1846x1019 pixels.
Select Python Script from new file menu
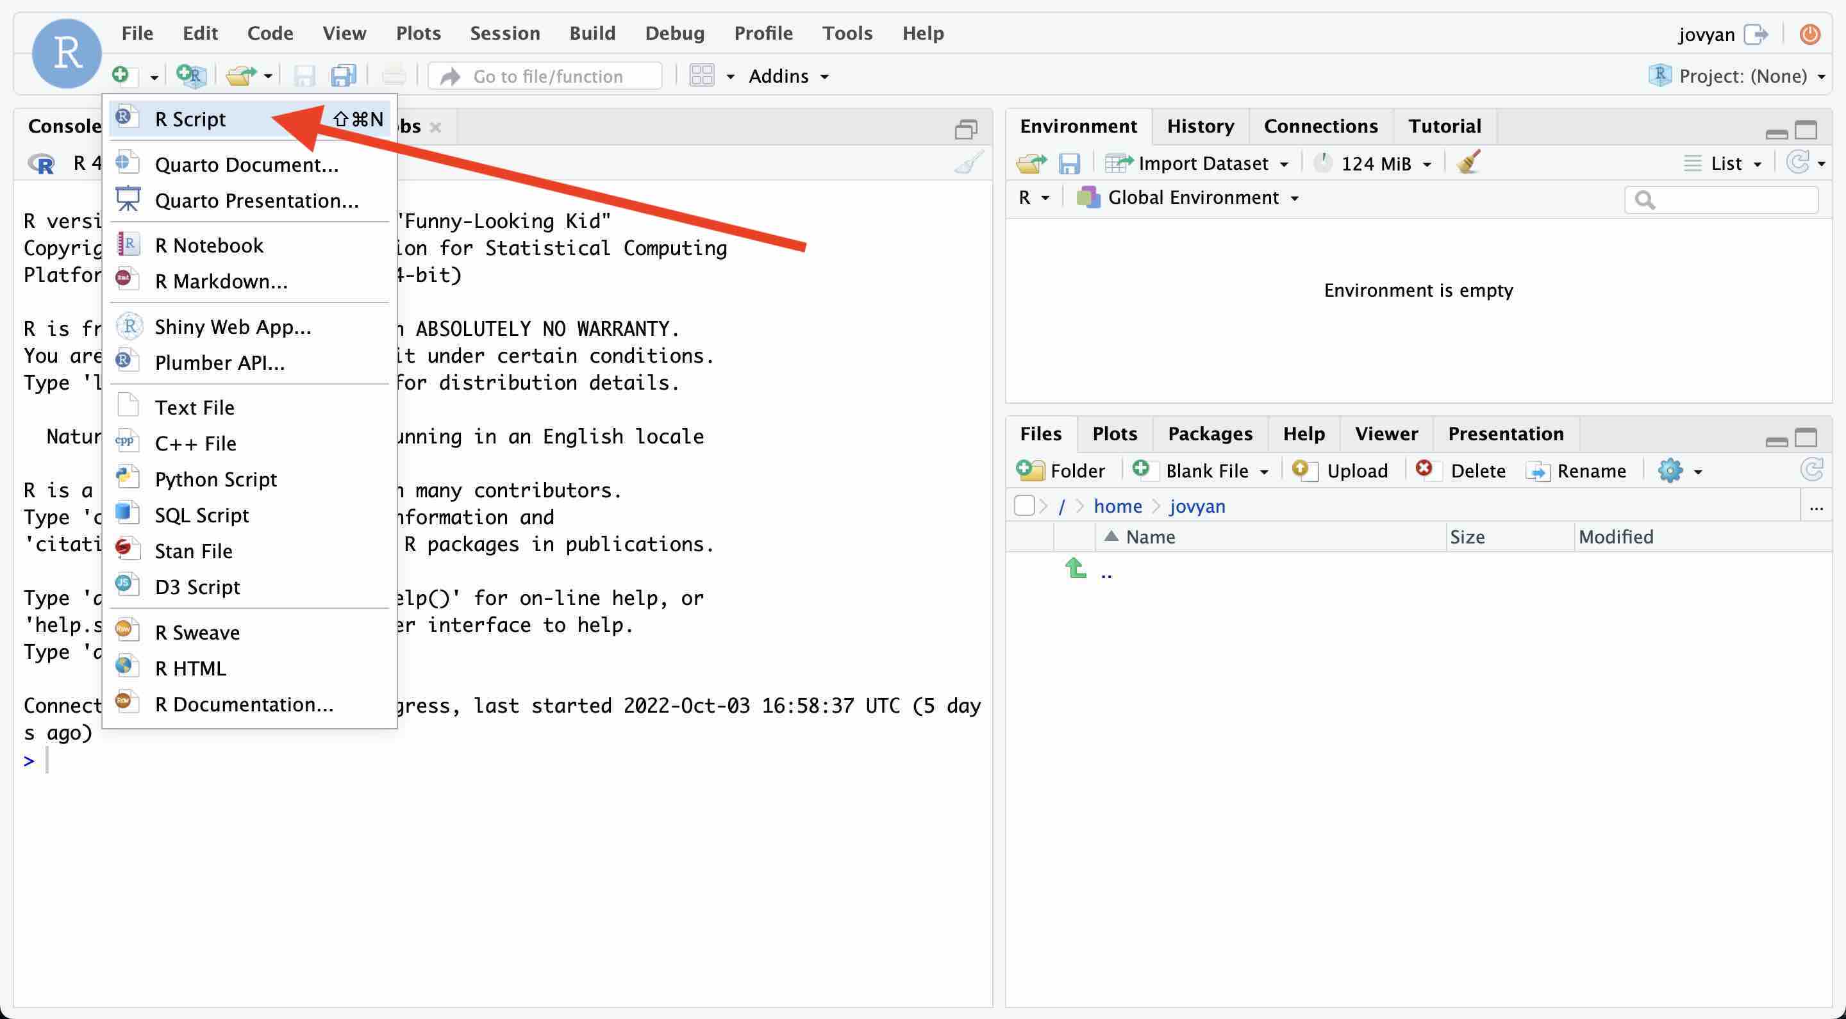(x=216, y=479)
